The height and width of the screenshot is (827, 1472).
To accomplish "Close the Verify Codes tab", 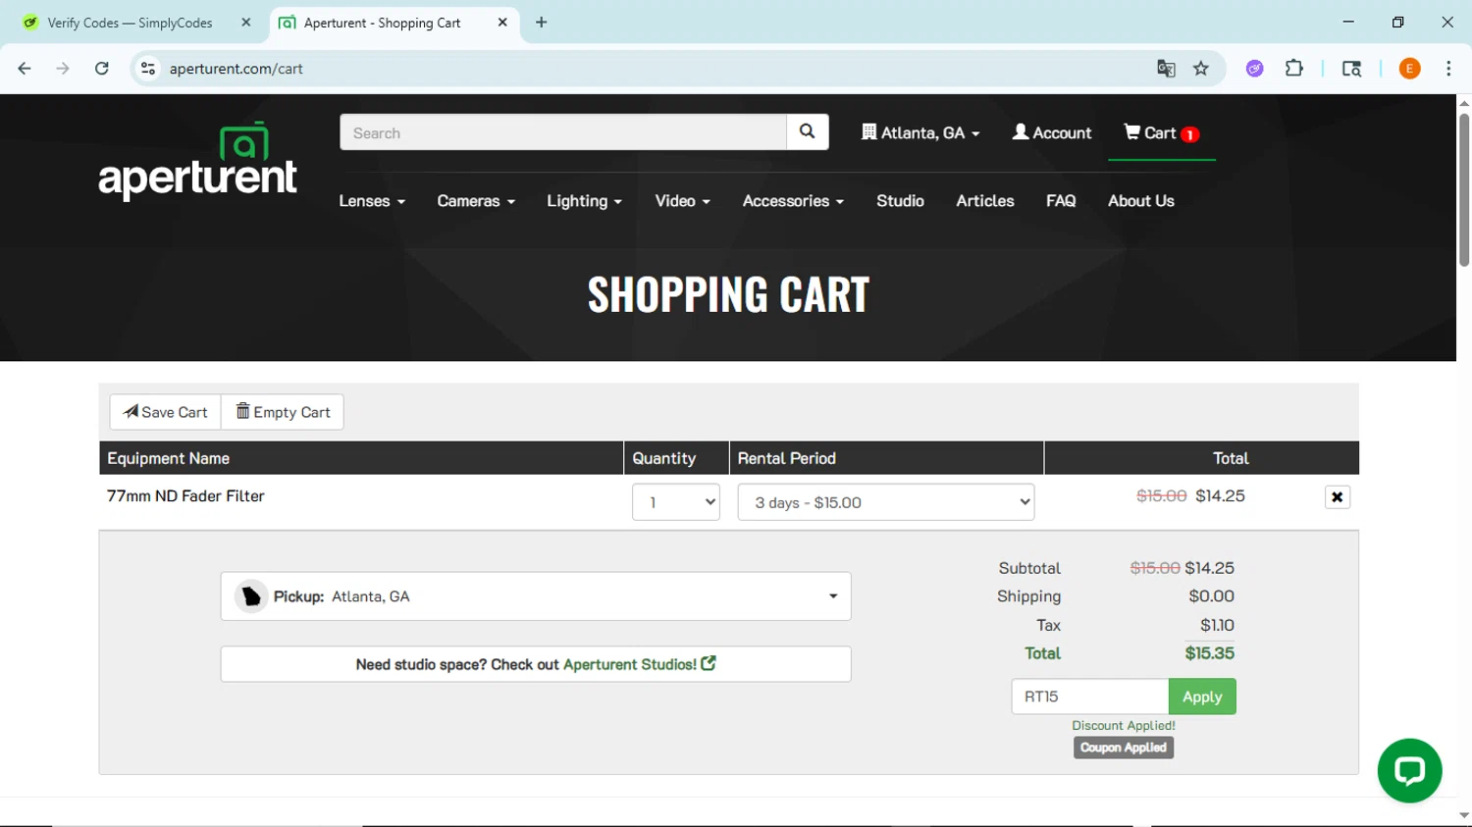I will pos(245,23).
